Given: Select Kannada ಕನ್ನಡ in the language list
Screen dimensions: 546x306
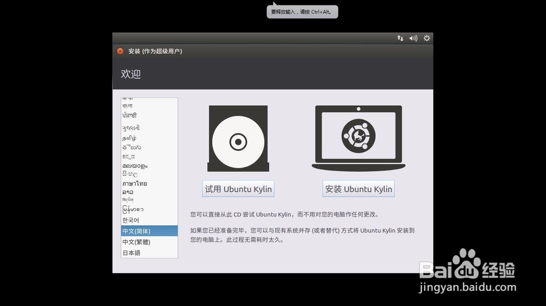Looking at the screenshot, I should coord(150,157).
